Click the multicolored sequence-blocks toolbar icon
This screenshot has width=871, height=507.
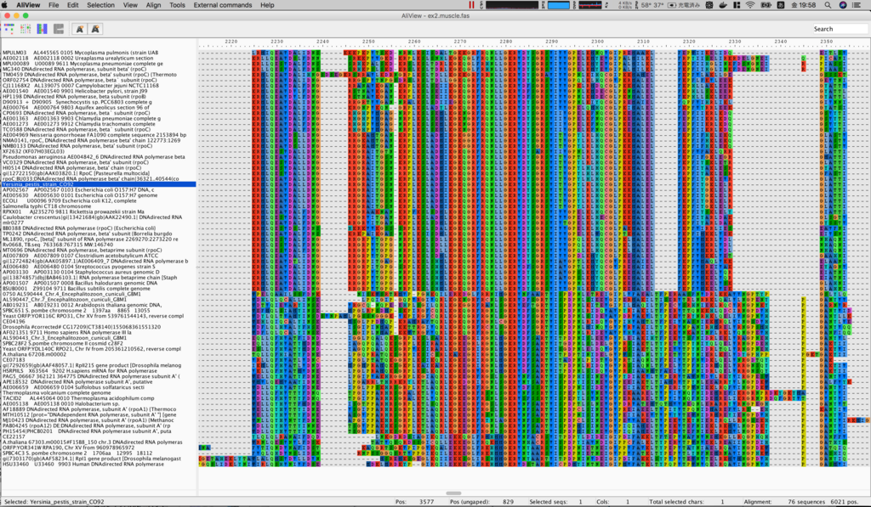[x=9, y=28]
